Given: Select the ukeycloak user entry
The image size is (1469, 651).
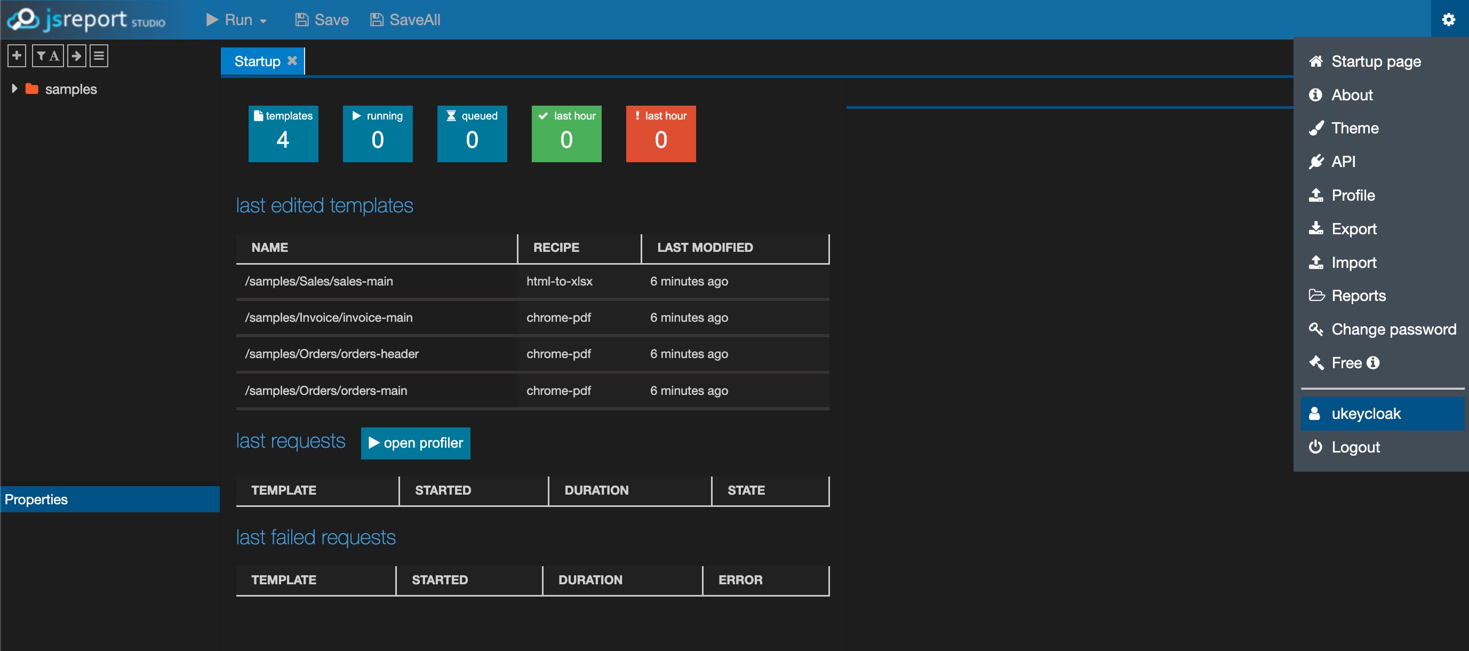Looking at the screenshot, I should [1381, 414].
